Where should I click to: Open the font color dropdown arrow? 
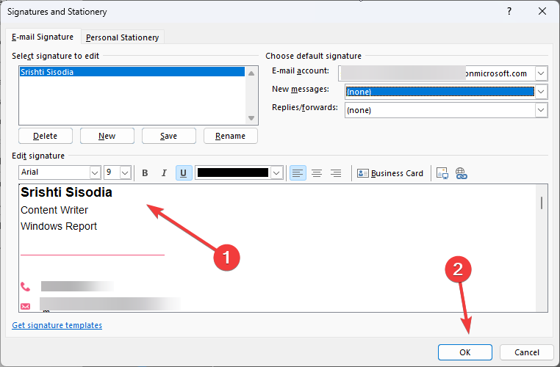(276, 173)
